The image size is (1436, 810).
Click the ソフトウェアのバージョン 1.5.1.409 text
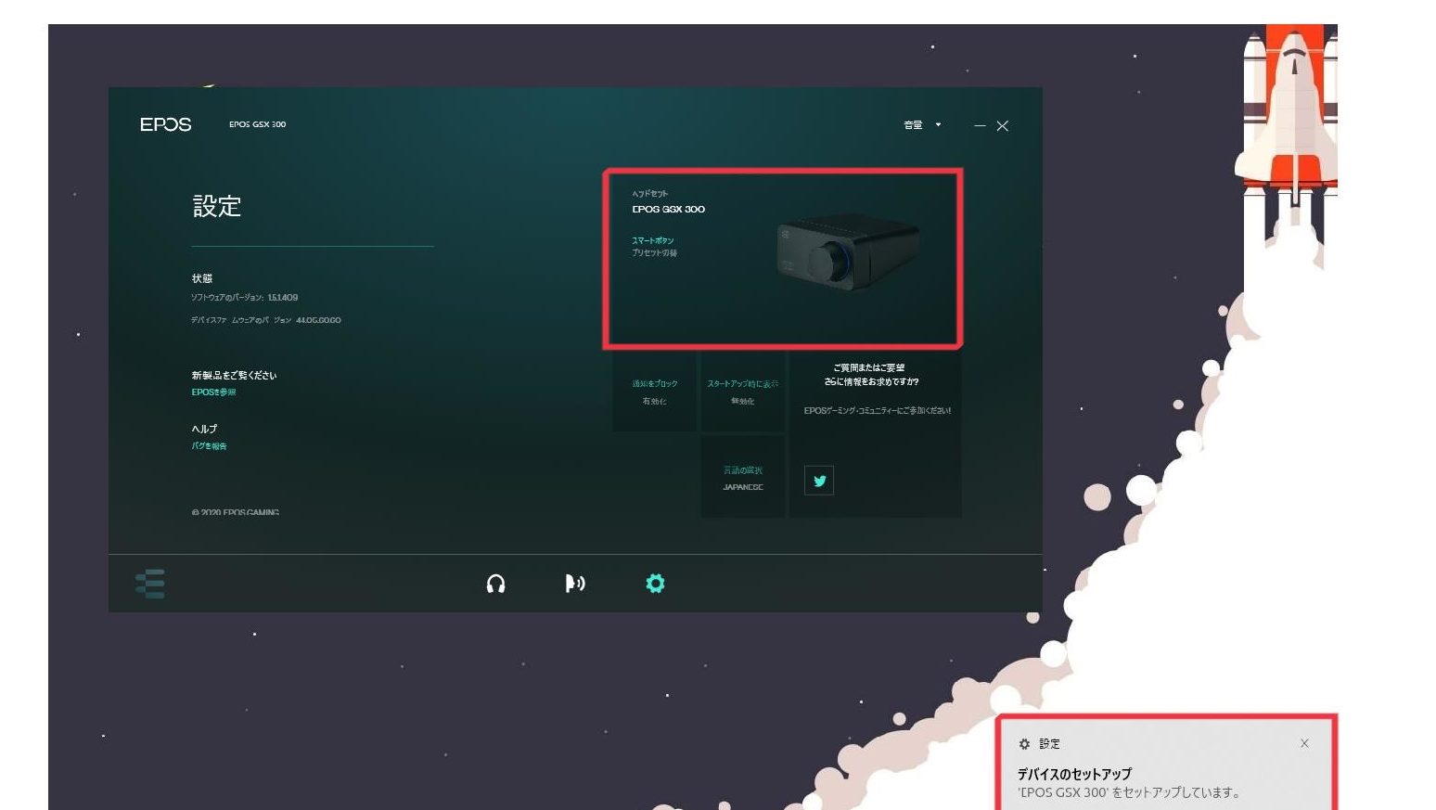[x=245, y=298]
